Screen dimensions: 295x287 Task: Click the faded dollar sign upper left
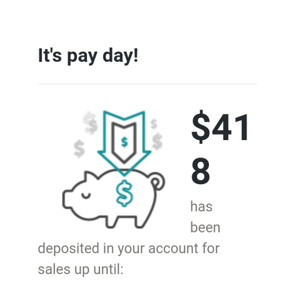[91, 123]
